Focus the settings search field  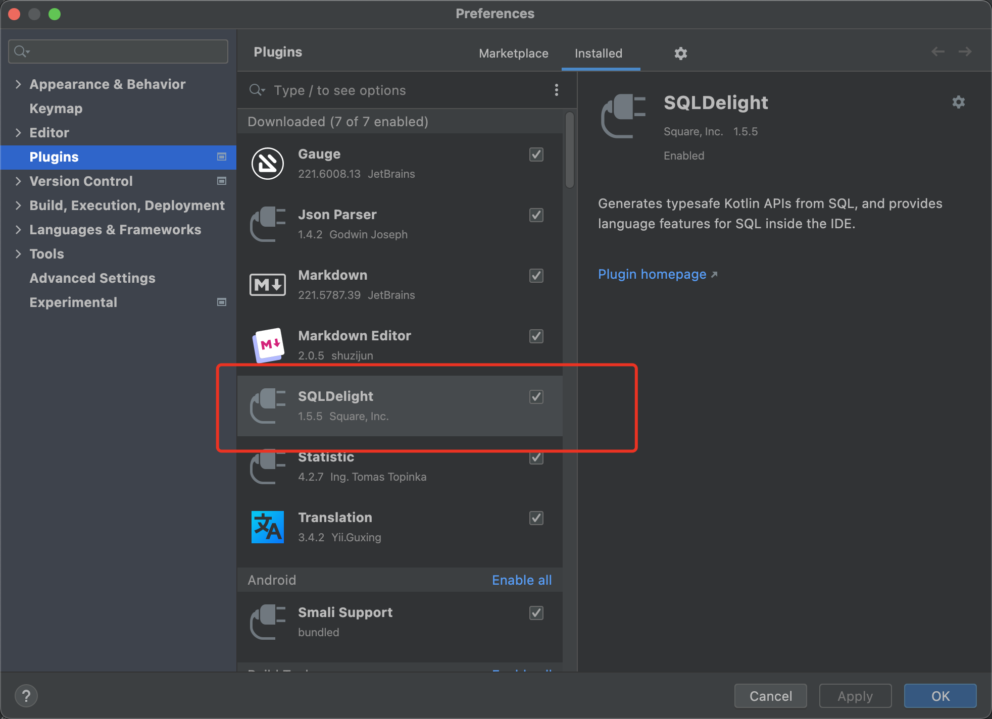pyautogui.click(x=118, y=52)
